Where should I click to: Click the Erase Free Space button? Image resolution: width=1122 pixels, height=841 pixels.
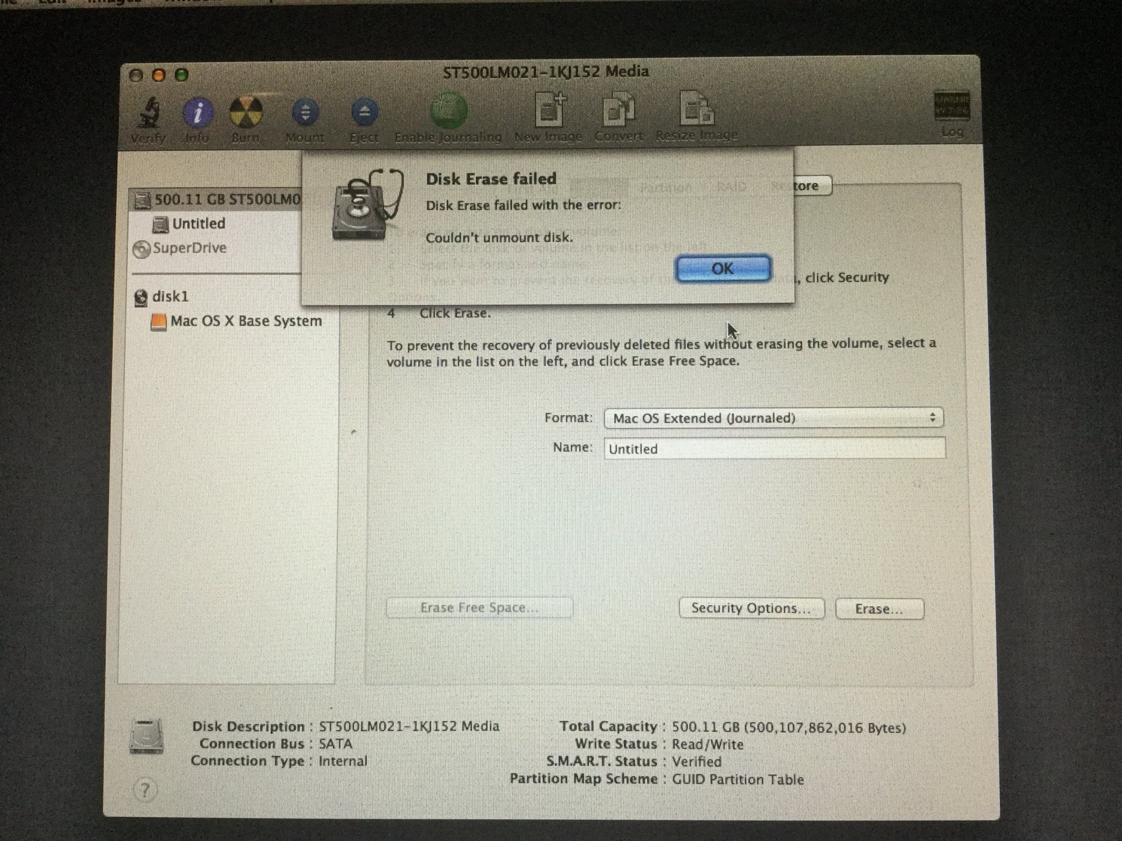pyautogui.click(x=480, y=608)
